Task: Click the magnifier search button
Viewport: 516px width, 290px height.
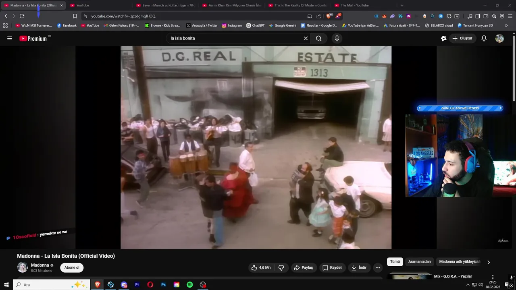Action: click(318, 38)
